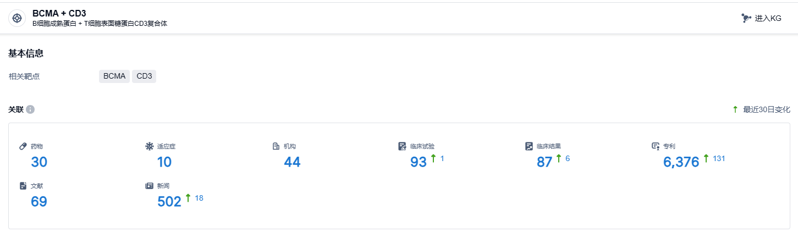This screenshot has width=798, height=232.
Task: Click the document icon beside 文献
Action: click(x=23, y=186)
